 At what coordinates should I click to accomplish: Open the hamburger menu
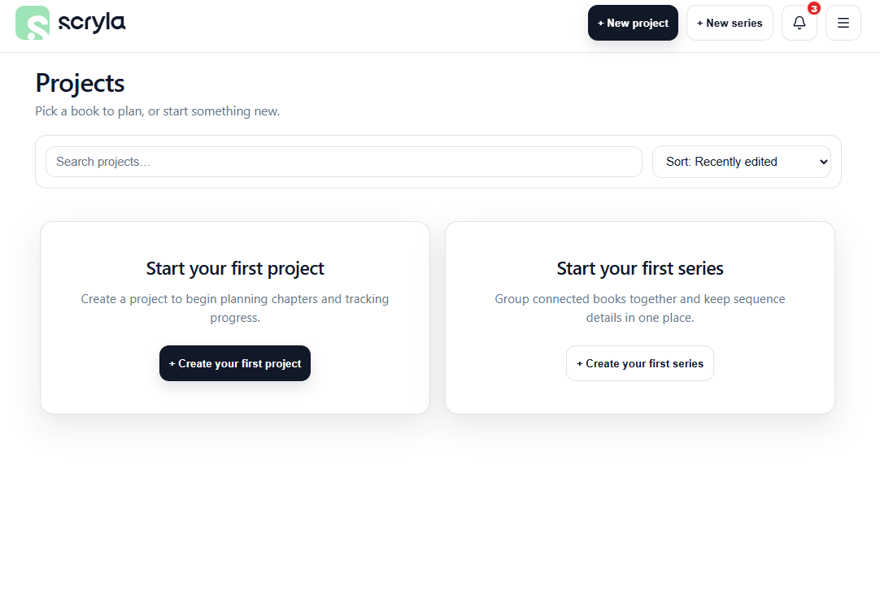tap(843, 24)
